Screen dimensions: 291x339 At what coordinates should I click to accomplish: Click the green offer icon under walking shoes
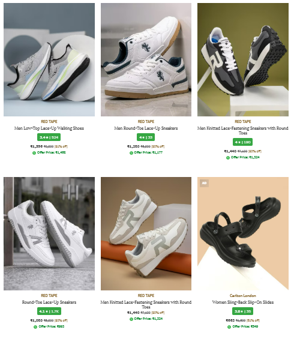click(34, 153)
